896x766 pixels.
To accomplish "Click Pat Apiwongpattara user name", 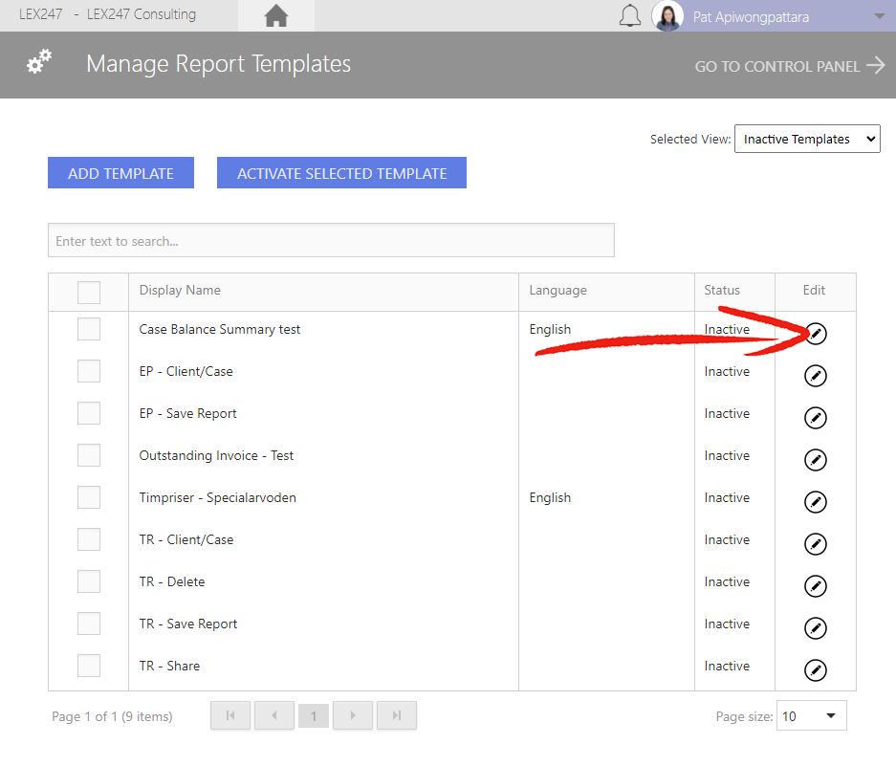I will (751, 17).
